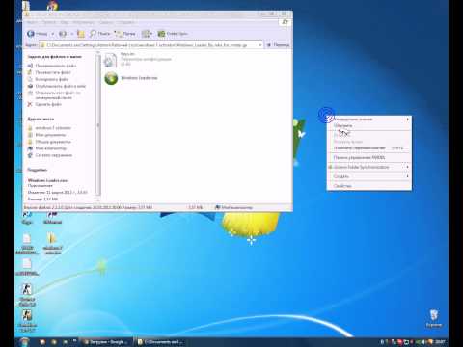This screenshot has width=463, height=347.
Task: Open the File (Файл) menu in Explorer
Action: pos(33,22)
